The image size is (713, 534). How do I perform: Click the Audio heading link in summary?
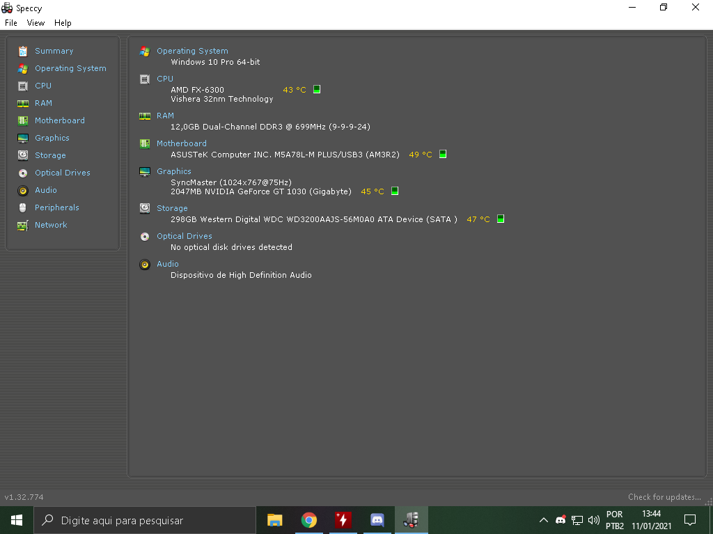coord(168,264)
